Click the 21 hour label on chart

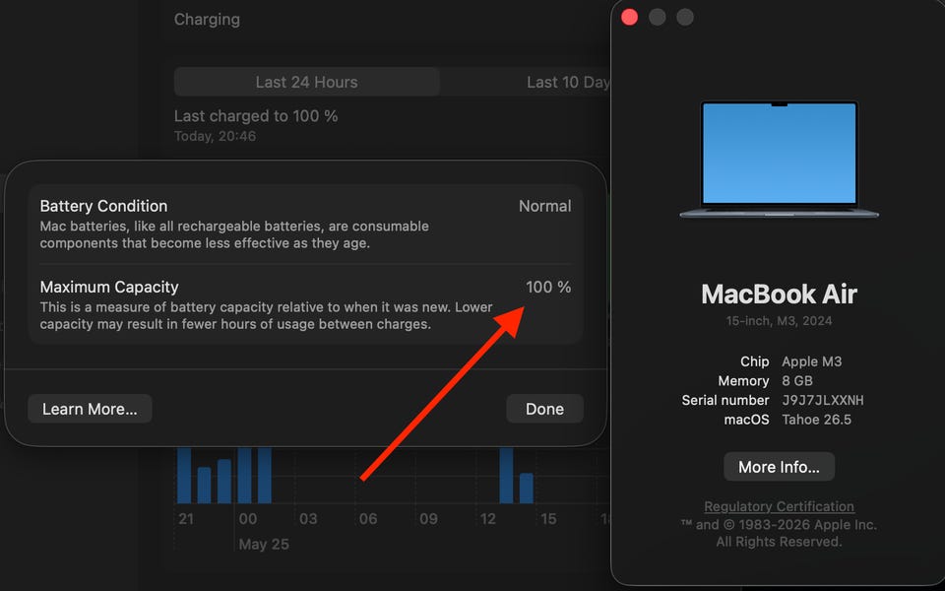pyautogui.click(x=186, y=519)
